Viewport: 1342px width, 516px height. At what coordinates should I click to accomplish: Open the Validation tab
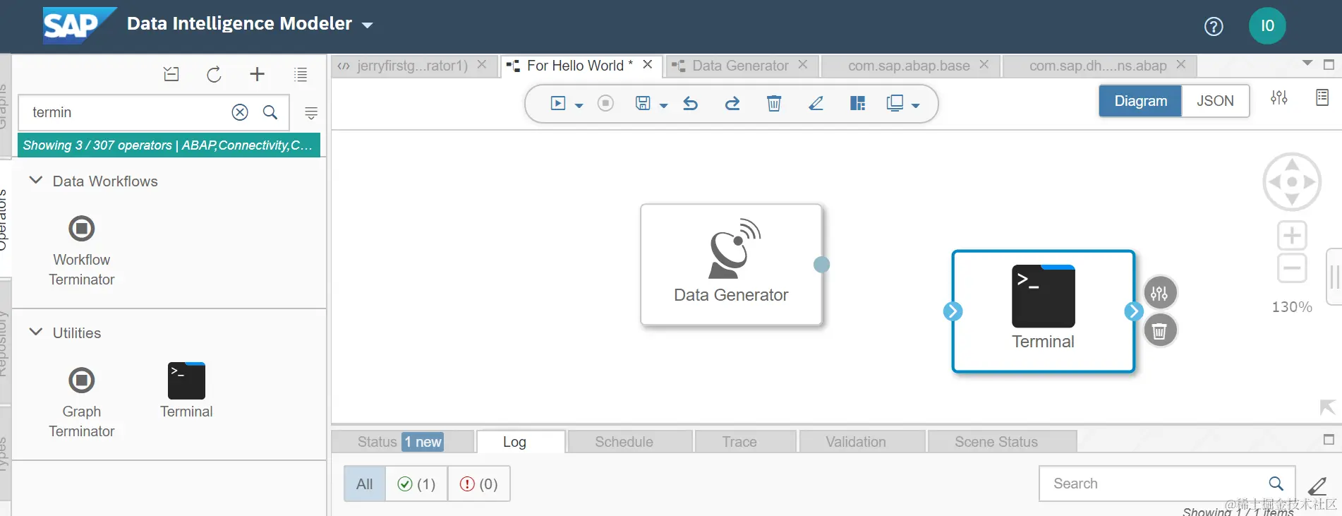point(862,442)
